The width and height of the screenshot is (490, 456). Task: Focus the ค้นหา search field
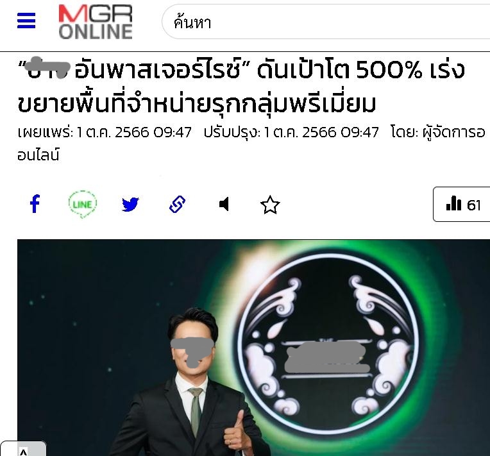[326, 22]
